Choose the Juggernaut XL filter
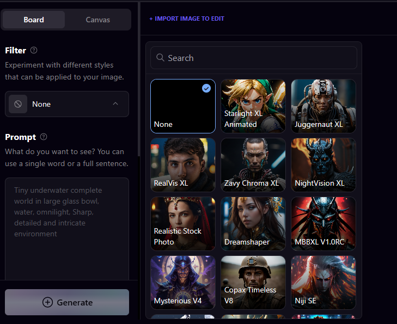The width and height of the screenshot is (397, 324). pyautogui.click(x=323, y=106)
